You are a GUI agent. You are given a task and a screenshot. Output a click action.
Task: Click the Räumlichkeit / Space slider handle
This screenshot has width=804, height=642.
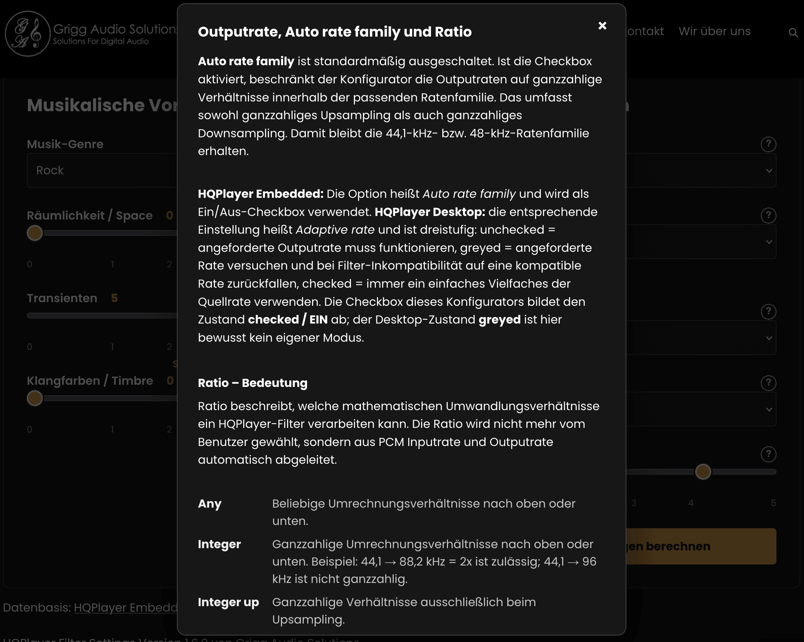[x=35, y=233]
